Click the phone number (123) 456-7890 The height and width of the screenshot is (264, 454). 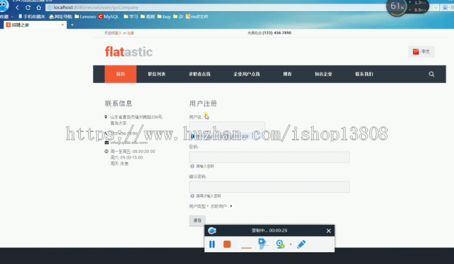[x=277, y=33]
